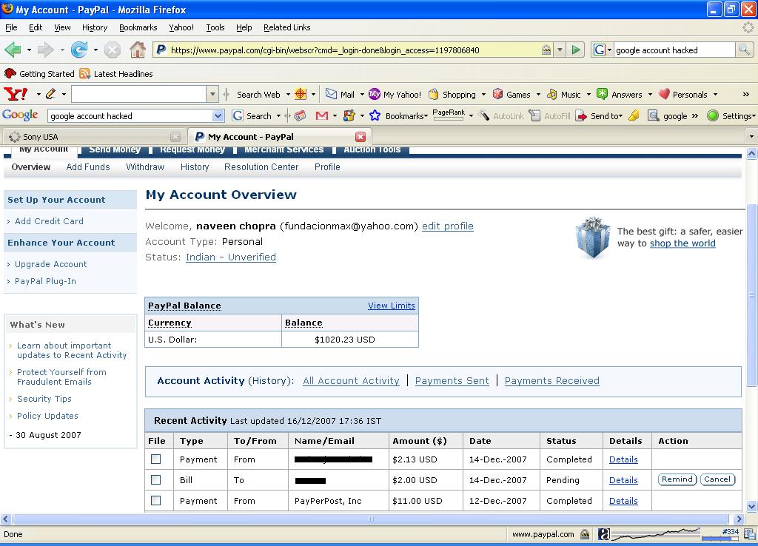
Task: Open the address bar history dropdown
Action: click(x=560, y=50)
